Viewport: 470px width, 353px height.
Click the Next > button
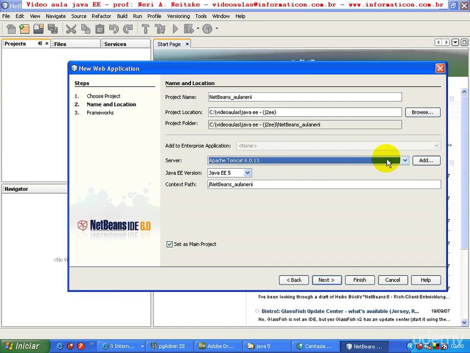tap(327, 280)
